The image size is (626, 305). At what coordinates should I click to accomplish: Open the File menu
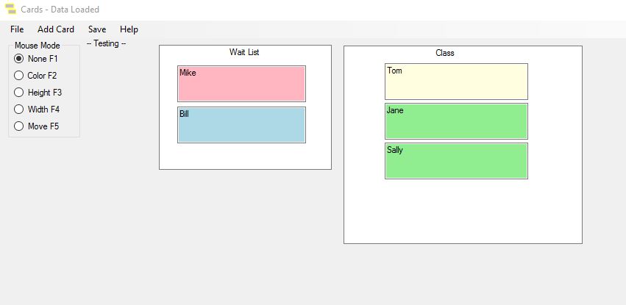[x=17, y=29]
